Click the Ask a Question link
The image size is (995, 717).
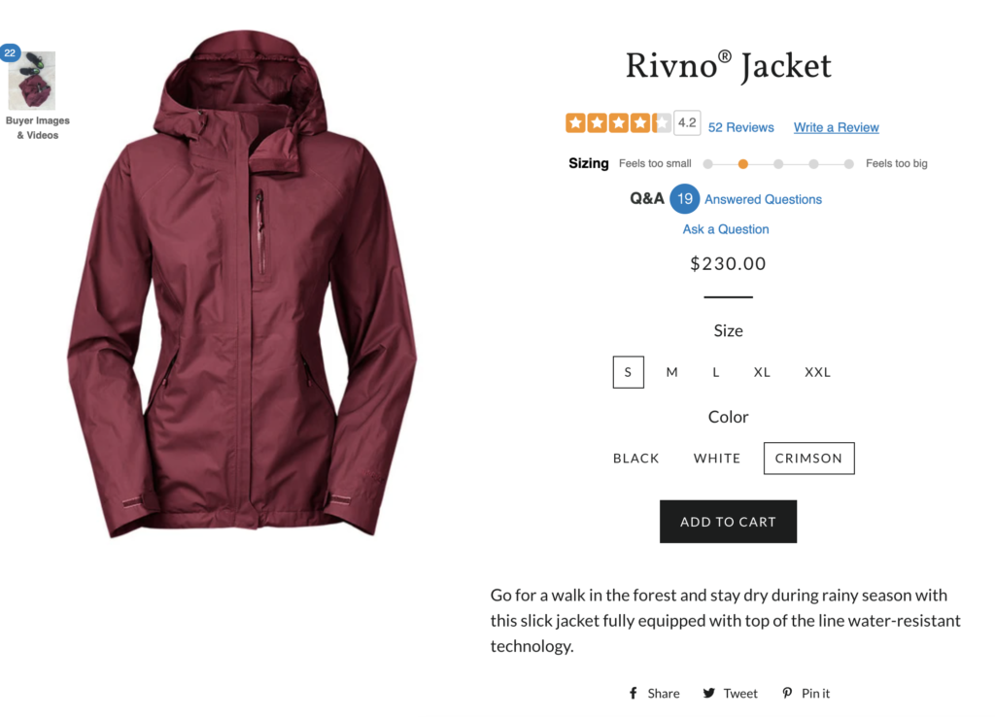click(x=726, y=229)
